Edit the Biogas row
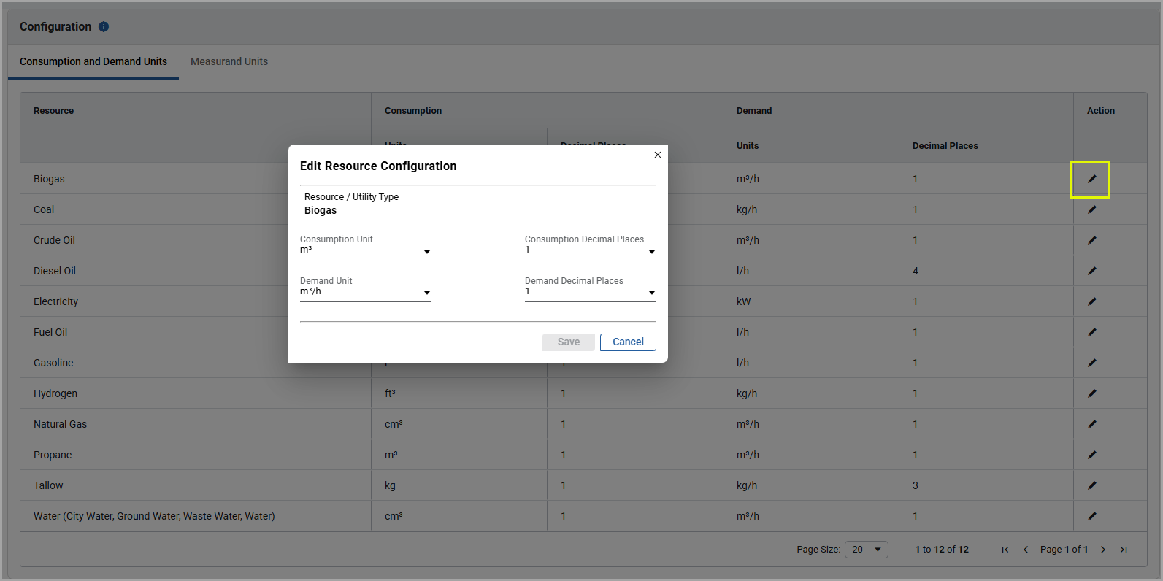 click(1092, 179)
